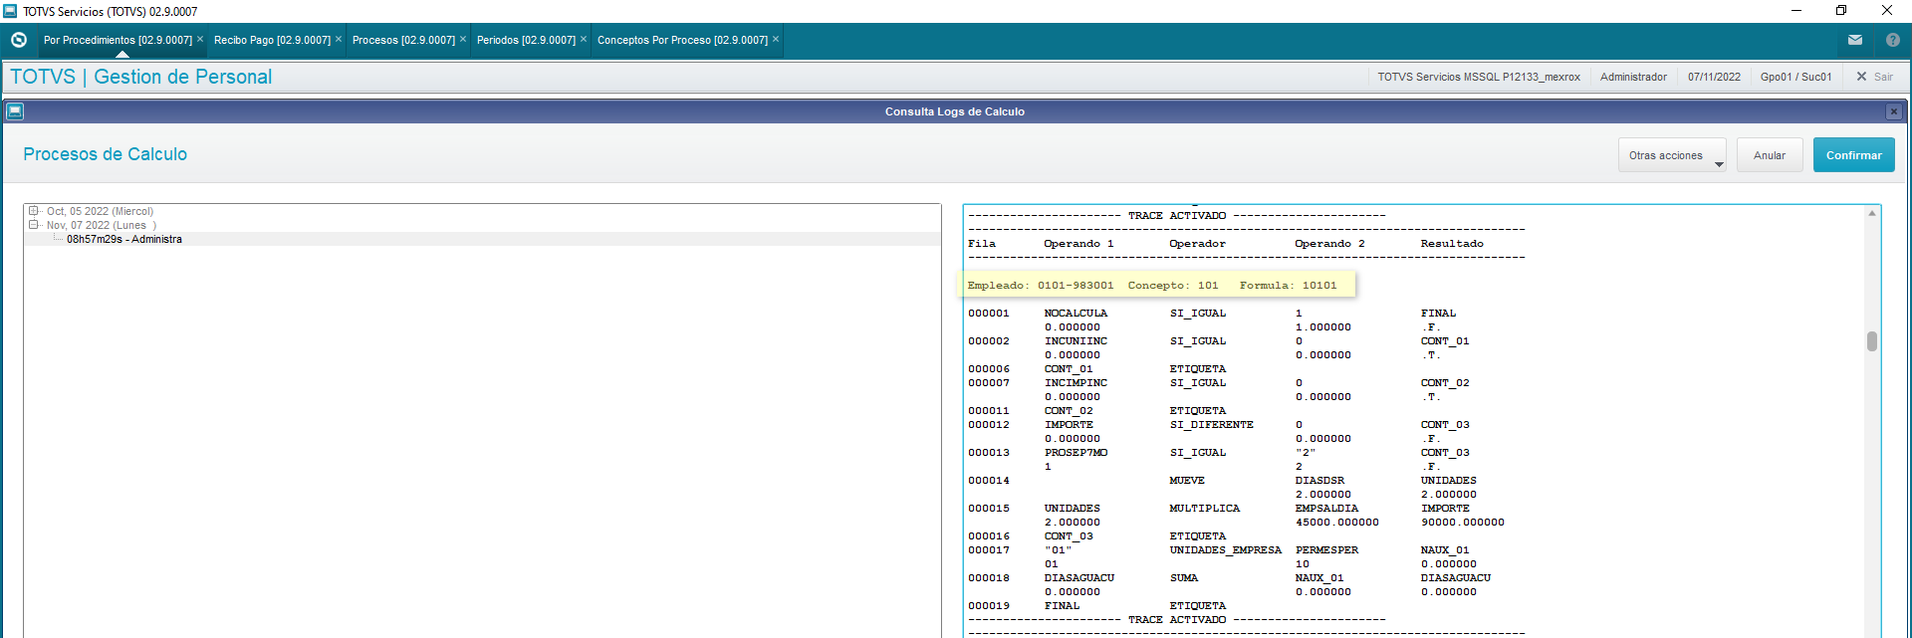Screen dimensions: 1912x638
Task: Click the Anular button
Action: tap(1770, 155)
